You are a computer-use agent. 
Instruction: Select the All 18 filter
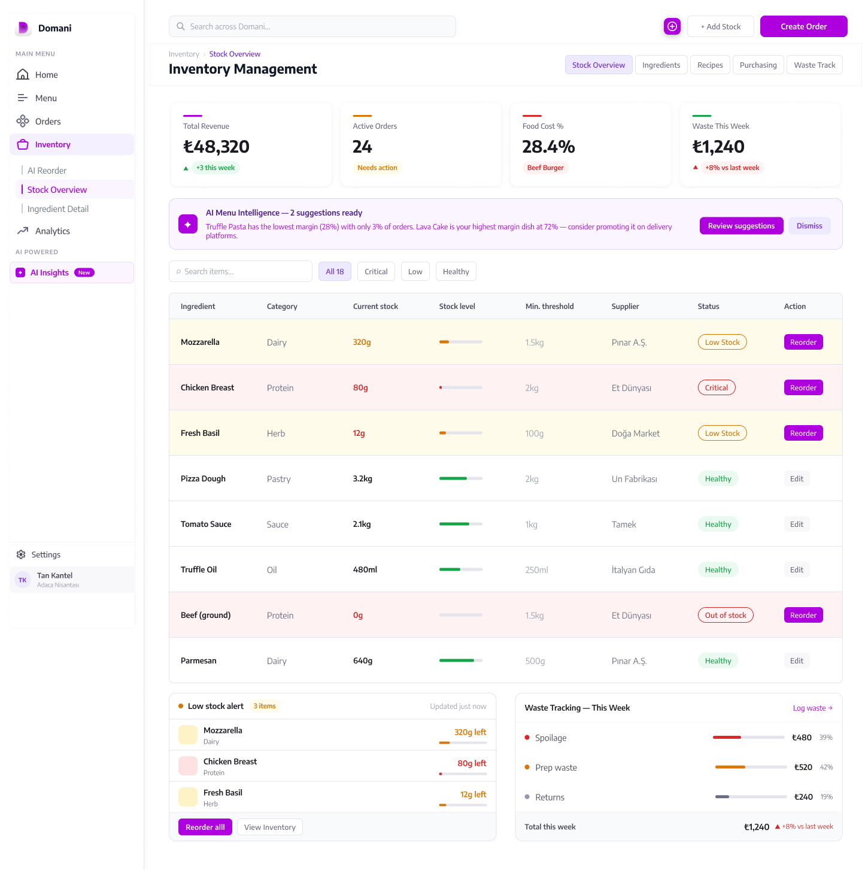click(335, 271)
